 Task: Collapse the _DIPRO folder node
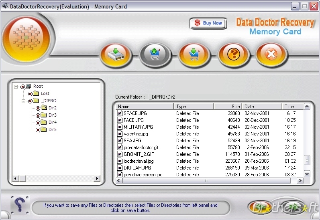(x=23, y=101)
